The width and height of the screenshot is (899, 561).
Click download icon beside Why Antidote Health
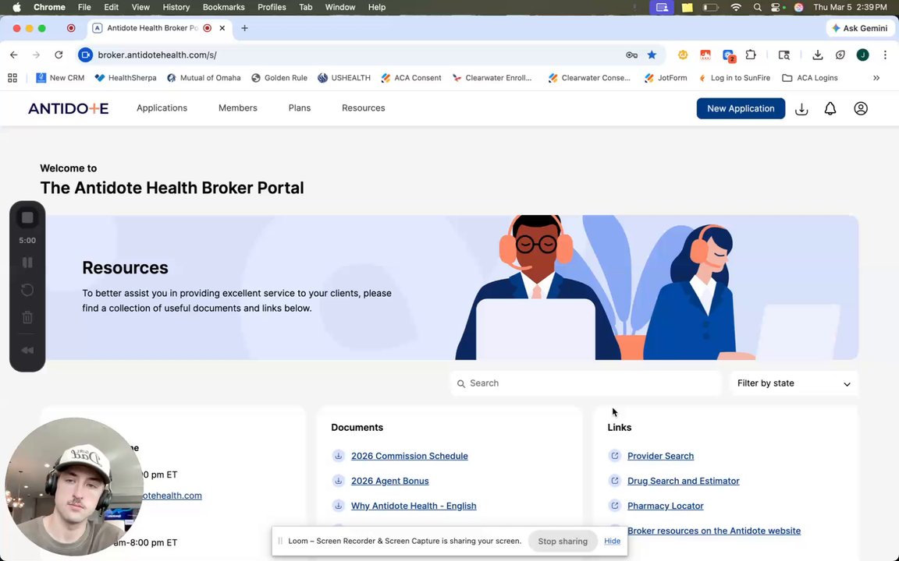click(338, 506)
